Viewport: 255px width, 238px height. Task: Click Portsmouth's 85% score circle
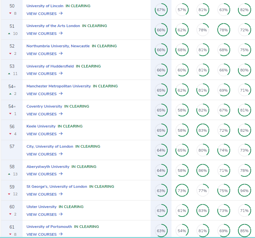pyautogui.click(x=244, y=231)
